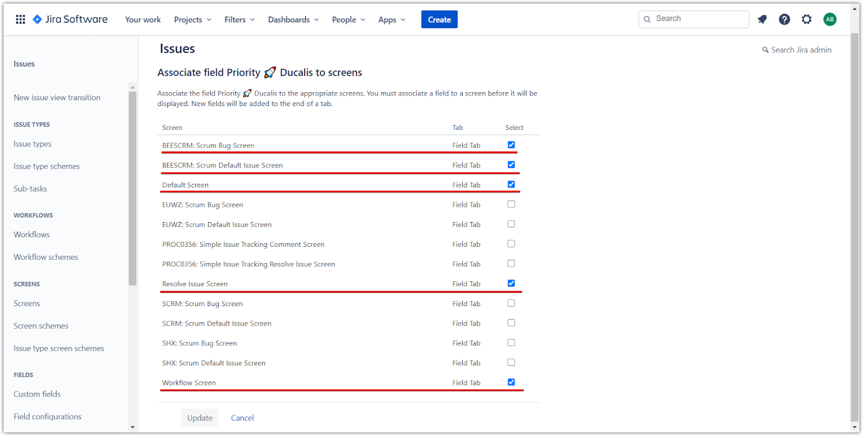This screenshot has height=436, width=863.
Task: Click 'Default Screen' row text
Action: [185, 185]
